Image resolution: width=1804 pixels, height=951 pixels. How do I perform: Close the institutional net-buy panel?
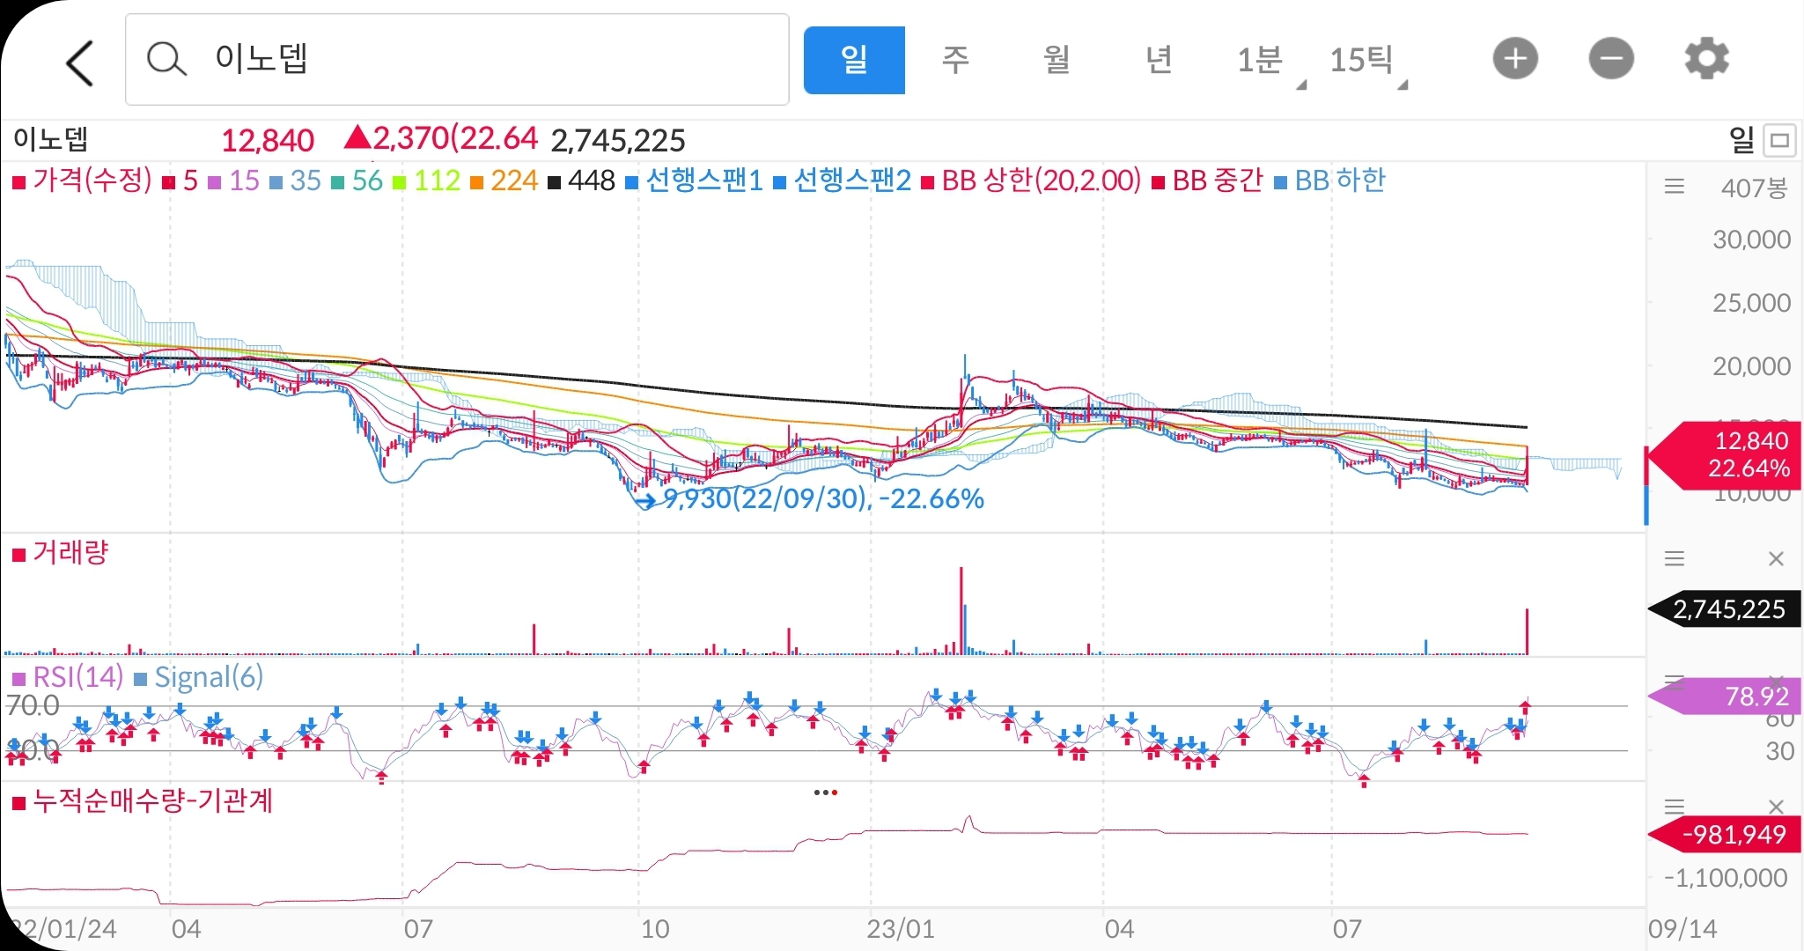tap(1776, 807)
